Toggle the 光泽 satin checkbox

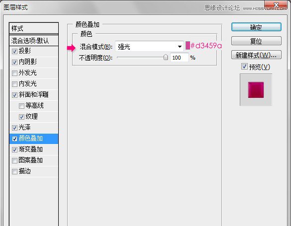(x=14, y=128)
